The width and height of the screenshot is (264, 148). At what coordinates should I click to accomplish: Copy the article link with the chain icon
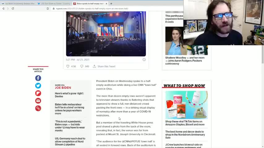pyautogui.click(x=38, y=108)
